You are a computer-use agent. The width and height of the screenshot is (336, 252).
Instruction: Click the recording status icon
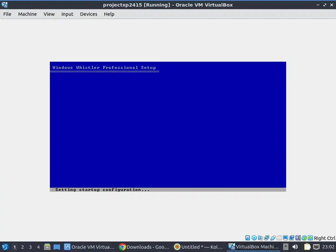point(291,238)
